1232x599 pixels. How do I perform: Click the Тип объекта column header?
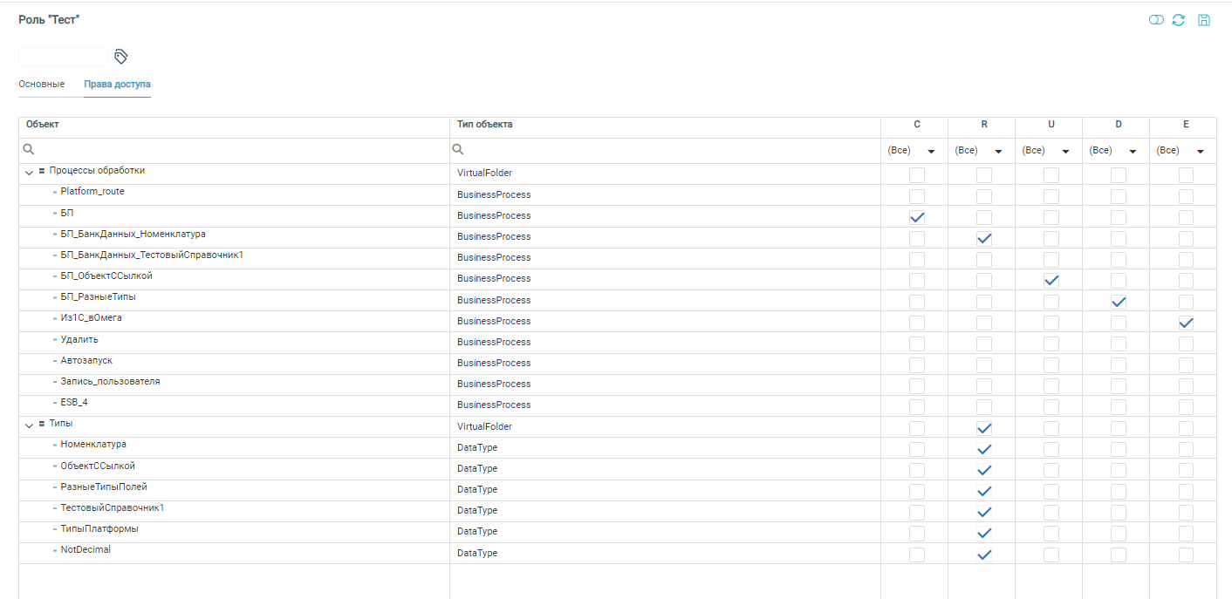(484, 125)
